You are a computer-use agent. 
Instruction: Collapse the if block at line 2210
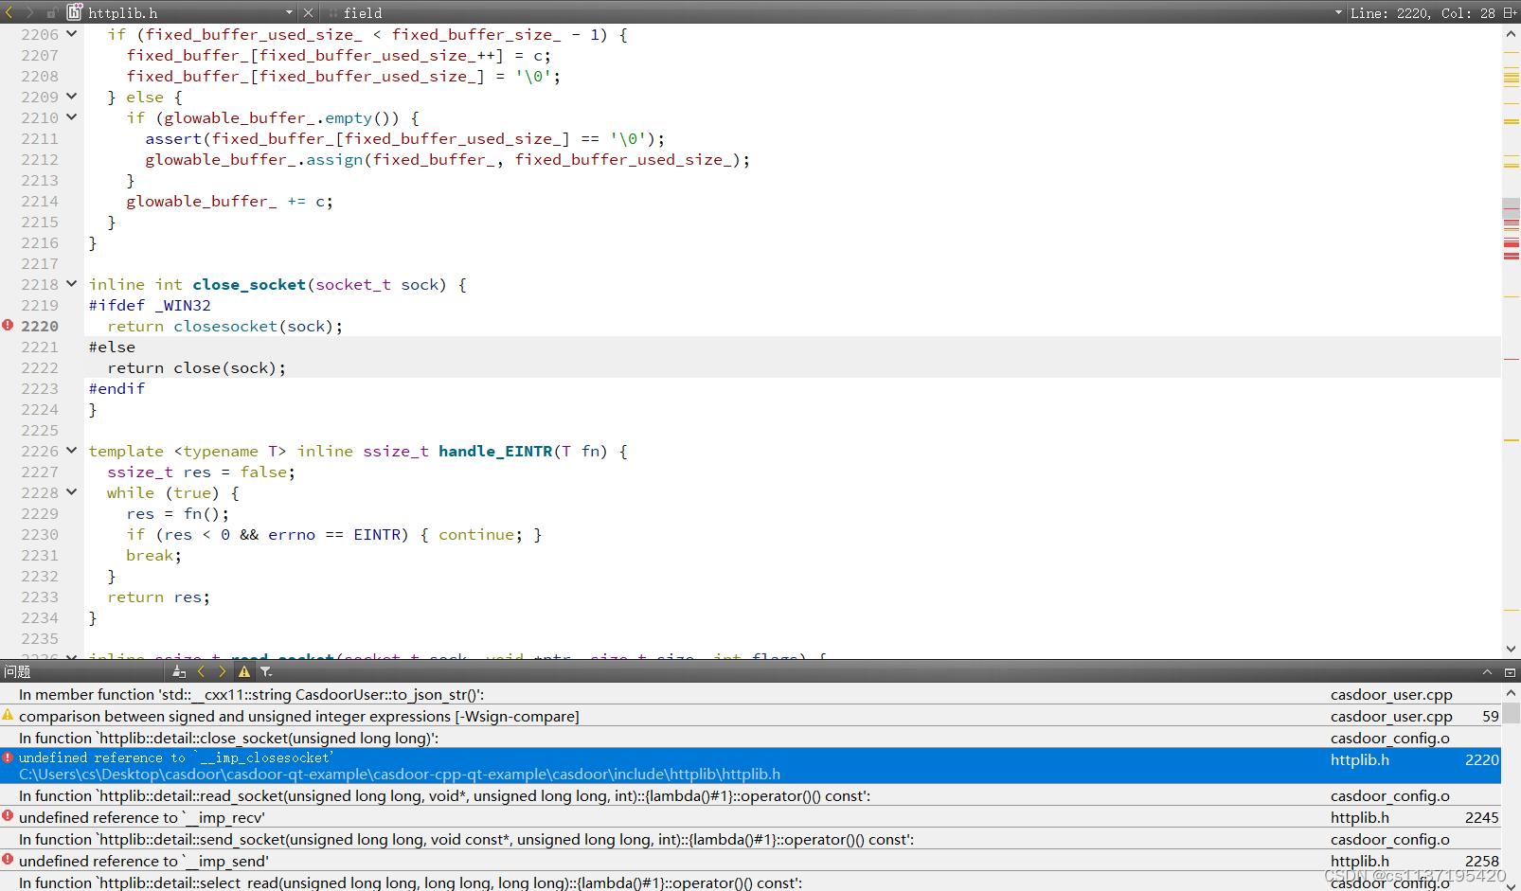(72, 117)
